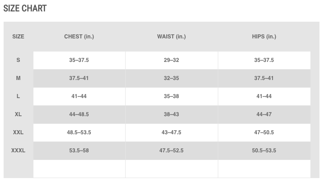Click the SIZE column header
This screenshot has width=324, height=193.
point(18,37)
